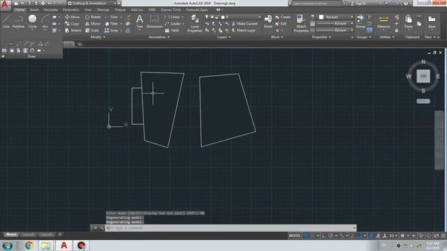
Task: Expand the Utilities panel
Action: click(x=387, y=37)
